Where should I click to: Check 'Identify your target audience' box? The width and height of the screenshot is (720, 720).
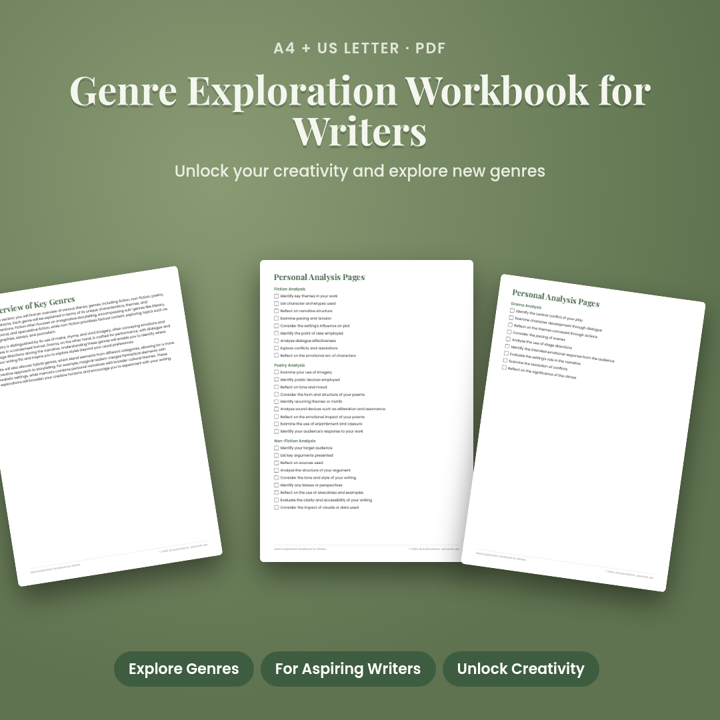(x=277, y=448)
